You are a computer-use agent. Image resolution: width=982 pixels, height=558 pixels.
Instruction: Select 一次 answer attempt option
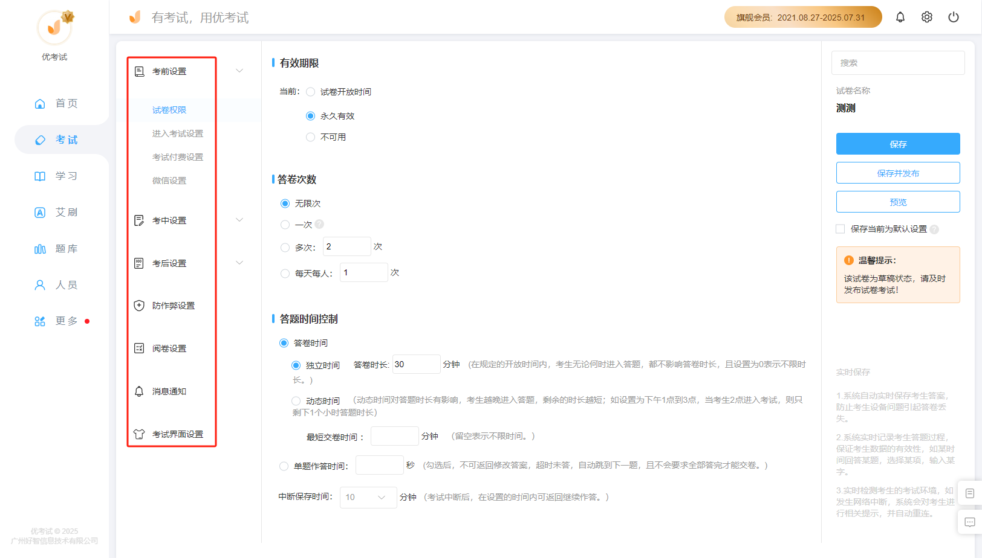point(285,225)
